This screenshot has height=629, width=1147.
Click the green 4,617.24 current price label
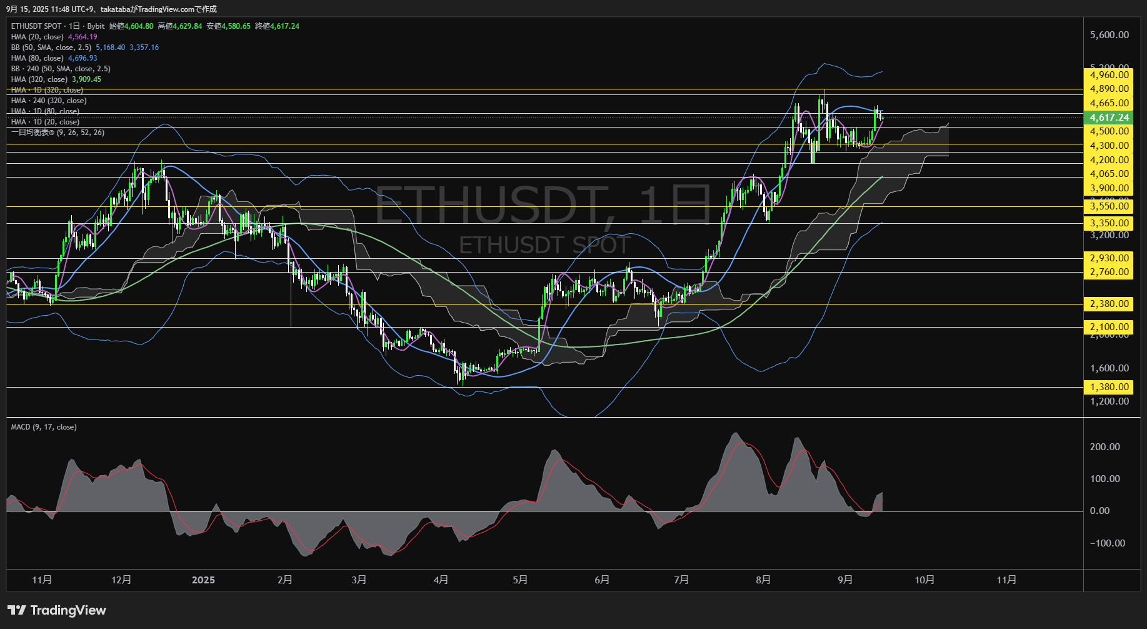coord(1108,118)
